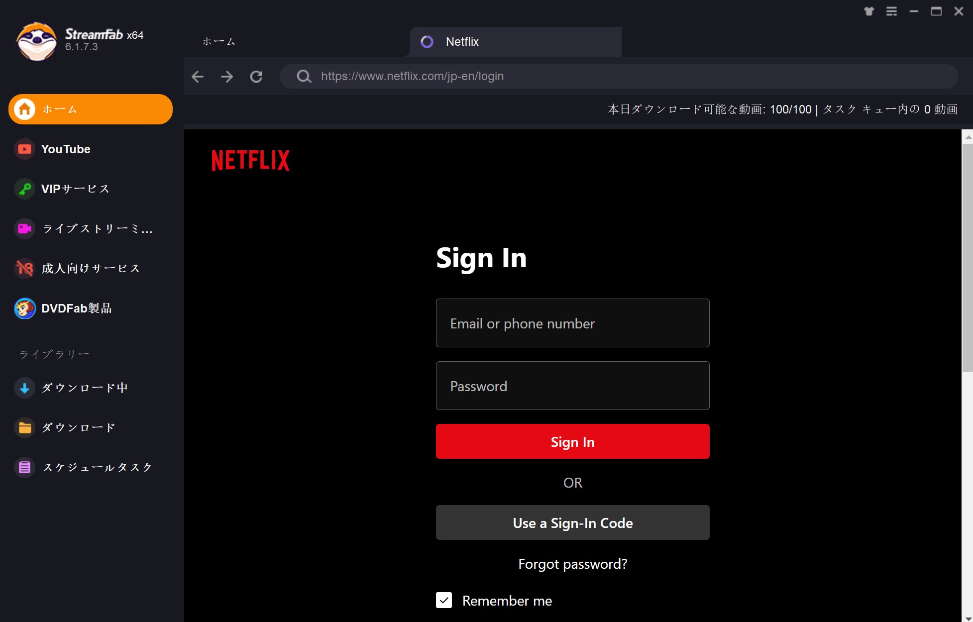Click the Remember me label
The width and height of the screenshot is (973, 622).
pos(507,601)
